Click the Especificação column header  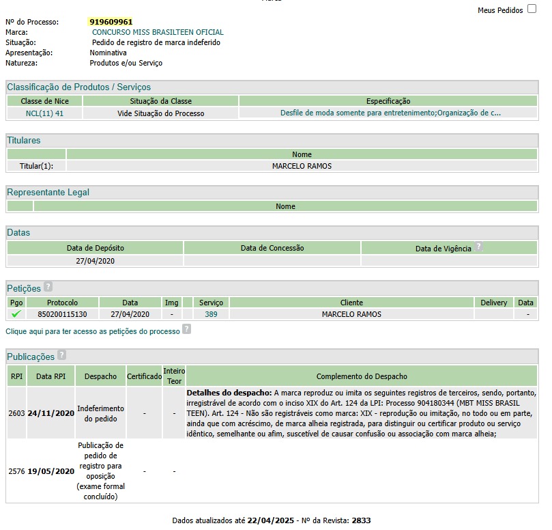(388, 101)
